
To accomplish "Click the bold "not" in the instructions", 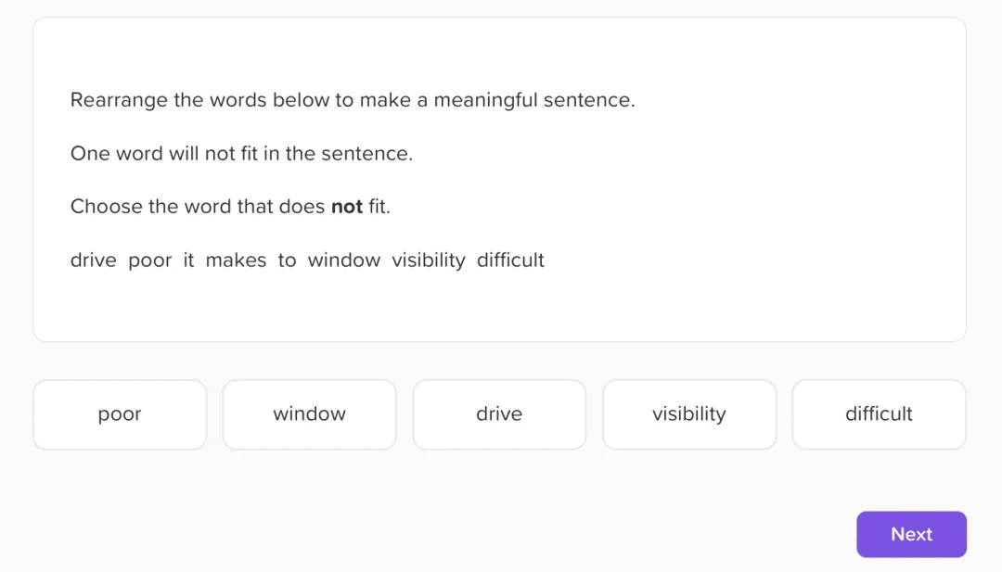I will pyautogui.click(x=347, y=207).
